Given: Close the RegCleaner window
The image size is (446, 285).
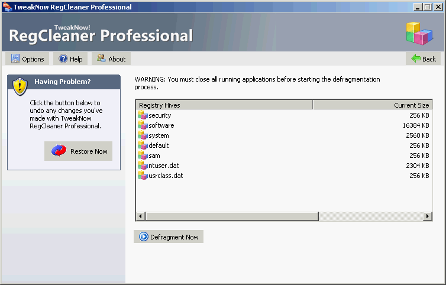Looking at the screenshot, I should (438, 7).
